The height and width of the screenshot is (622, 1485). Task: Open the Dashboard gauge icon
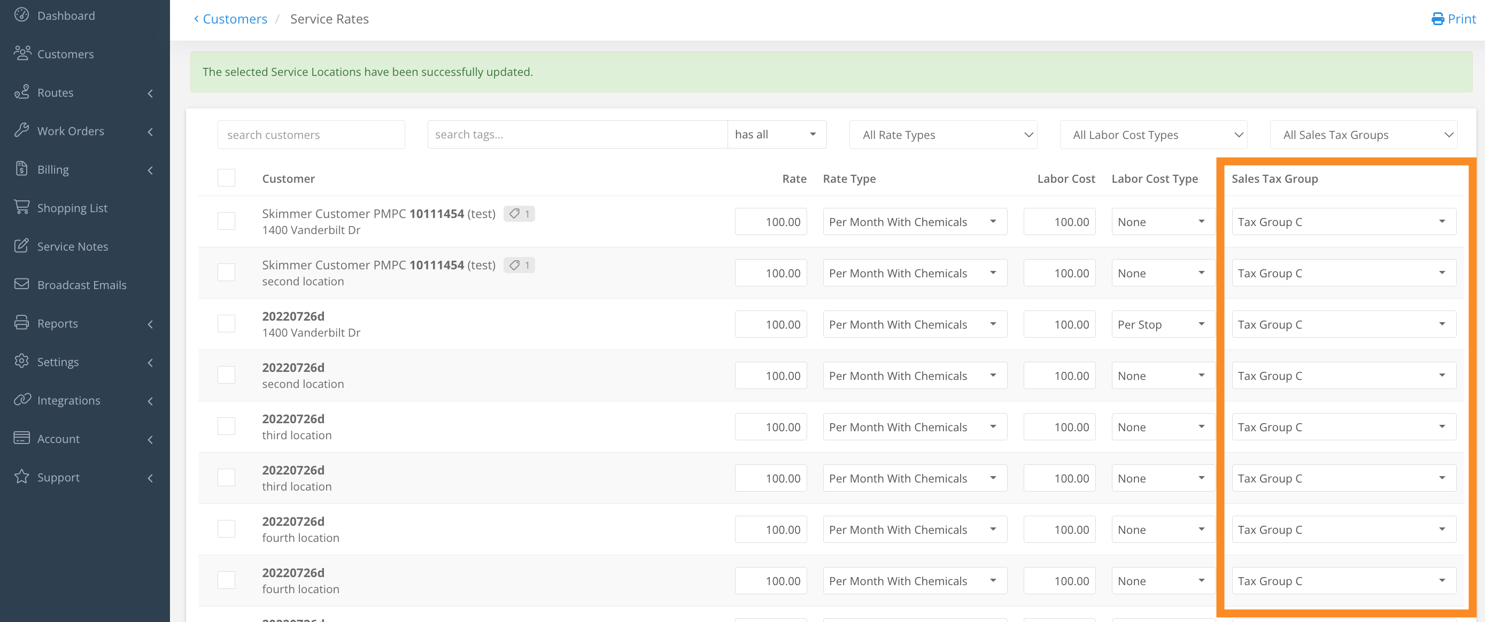[x=21, y=15]
